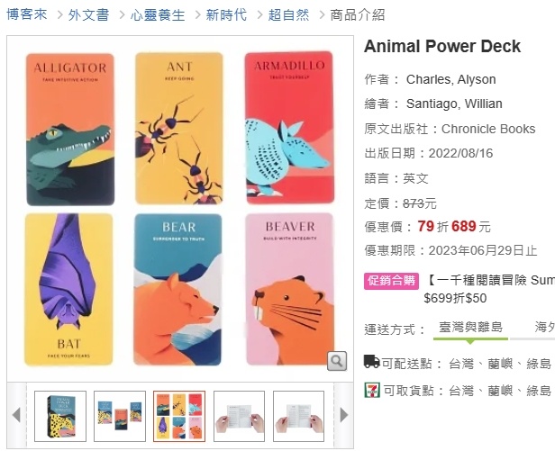Screen dimensions: 555x451
Task: Open publisher link Chronicle Books
Action: [x=488, y=129]
